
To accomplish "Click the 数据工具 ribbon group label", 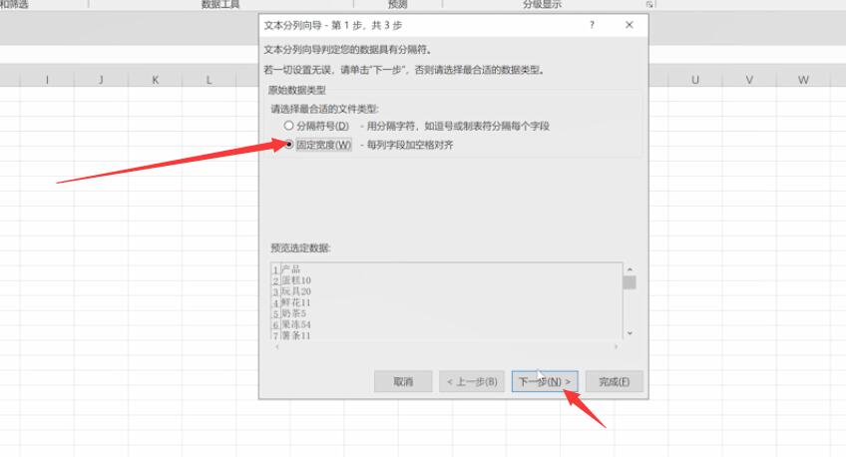I will pyautogui.click(x=220, y=4).
